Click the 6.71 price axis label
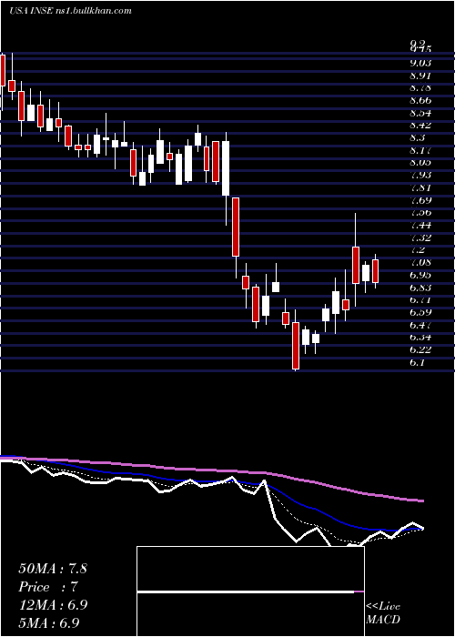This screenshot has width=455, height=637. [420, 299]
